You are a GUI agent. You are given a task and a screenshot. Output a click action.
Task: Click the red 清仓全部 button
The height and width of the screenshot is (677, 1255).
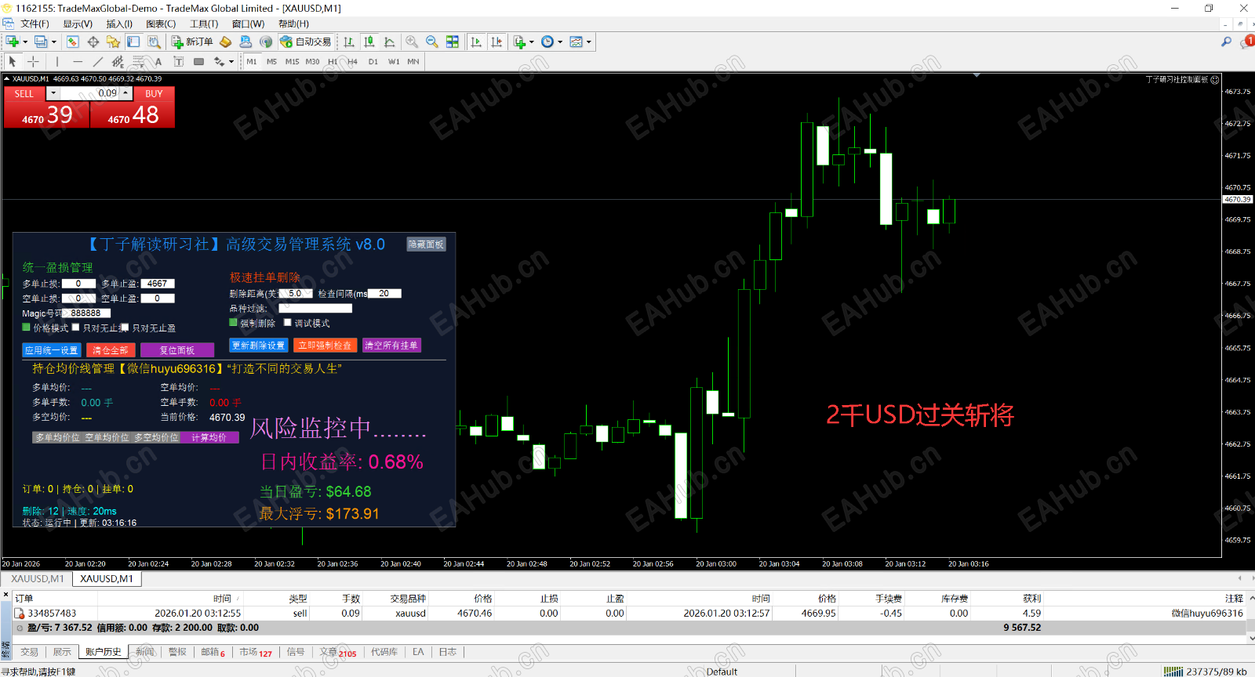(111, 350)
